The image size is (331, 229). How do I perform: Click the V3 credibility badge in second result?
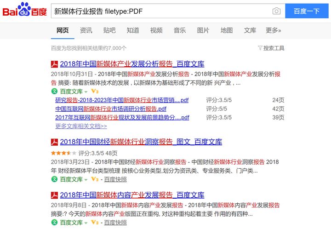[x=95, y=179]
